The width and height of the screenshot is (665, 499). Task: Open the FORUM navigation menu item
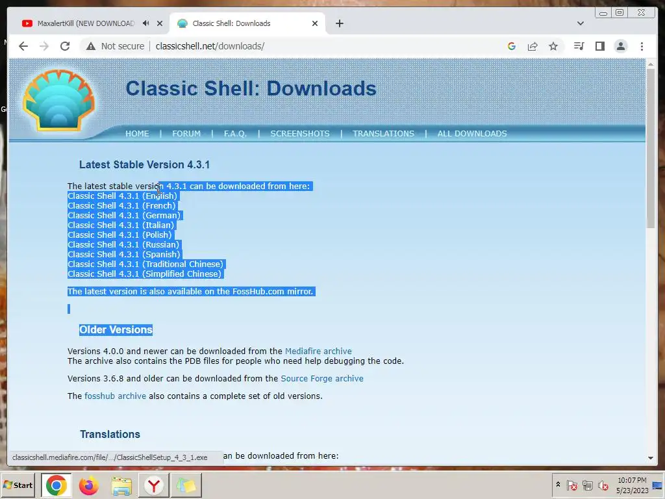(x=186, y=134)
